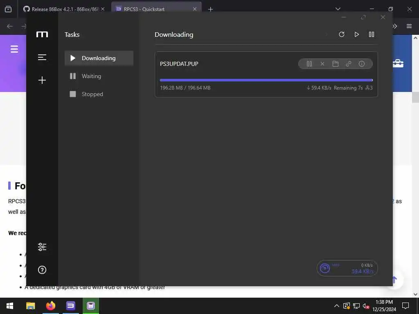Show hidden system tray icons
The height and width of the screenshot is (314, 419).
[337, 306]
